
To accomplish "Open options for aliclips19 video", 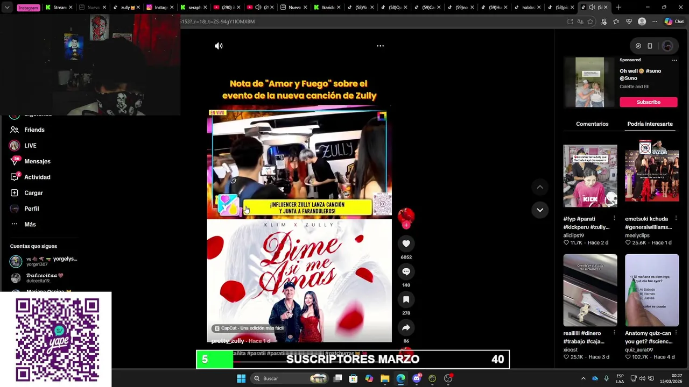I will tap(614, 218).
